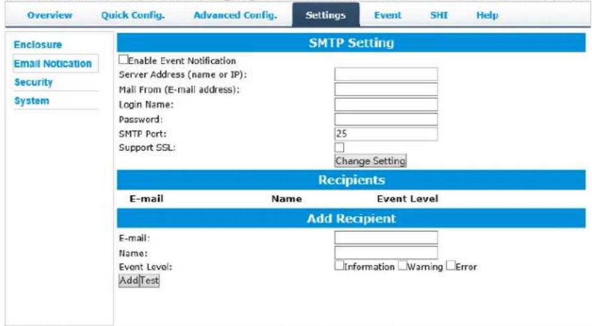Open Advanced Config. tab

click(235, 16)
